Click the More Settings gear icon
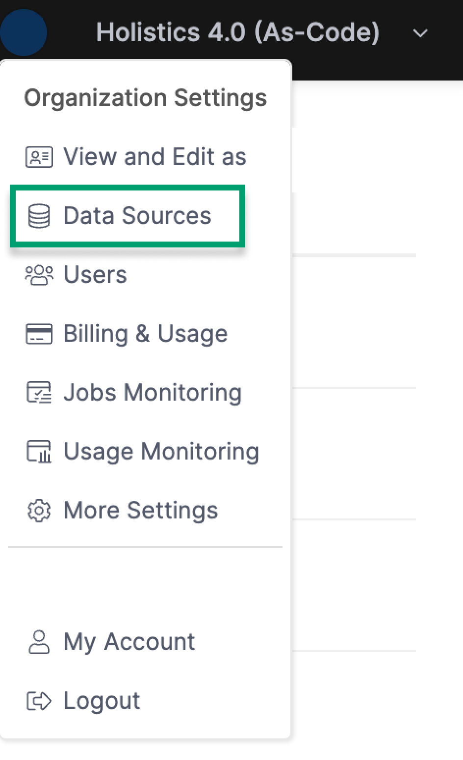Viewport: 463px width, 760px height. tap(39, 511)
